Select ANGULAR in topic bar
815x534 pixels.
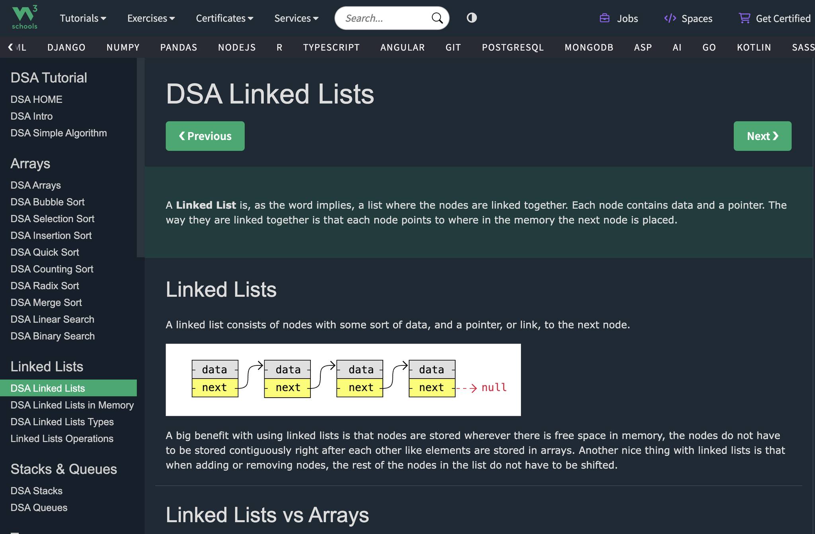tap(402, 47)
